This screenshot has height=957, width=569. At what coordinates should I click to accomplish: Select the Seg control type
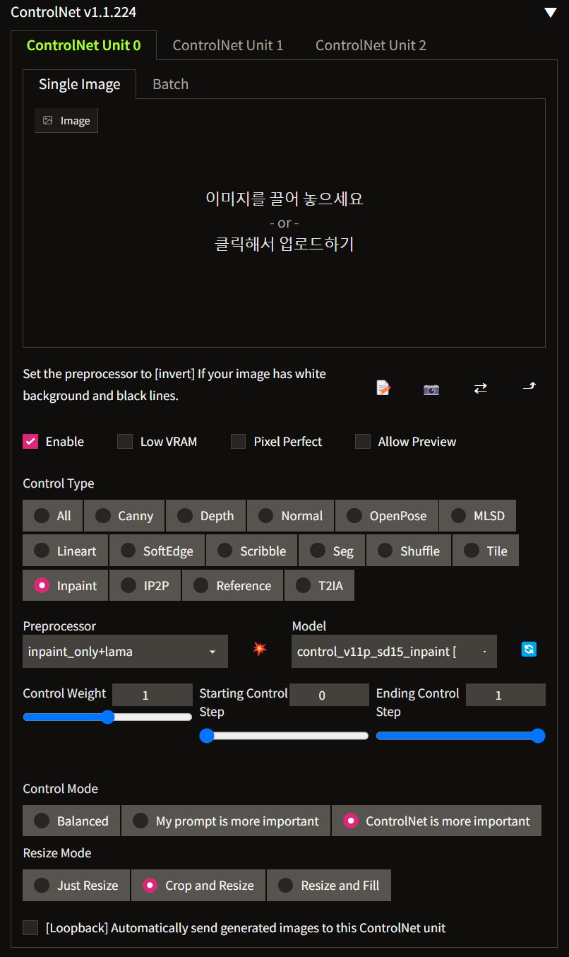coord(332,551)
